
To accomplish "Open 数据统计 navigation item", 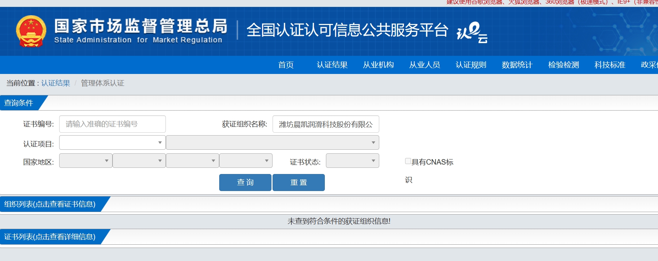I will click(x=517, y=65).
